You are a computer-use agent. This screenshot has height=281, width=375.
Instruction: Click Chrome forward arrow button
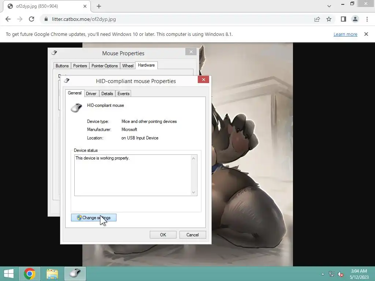(20, 19)
